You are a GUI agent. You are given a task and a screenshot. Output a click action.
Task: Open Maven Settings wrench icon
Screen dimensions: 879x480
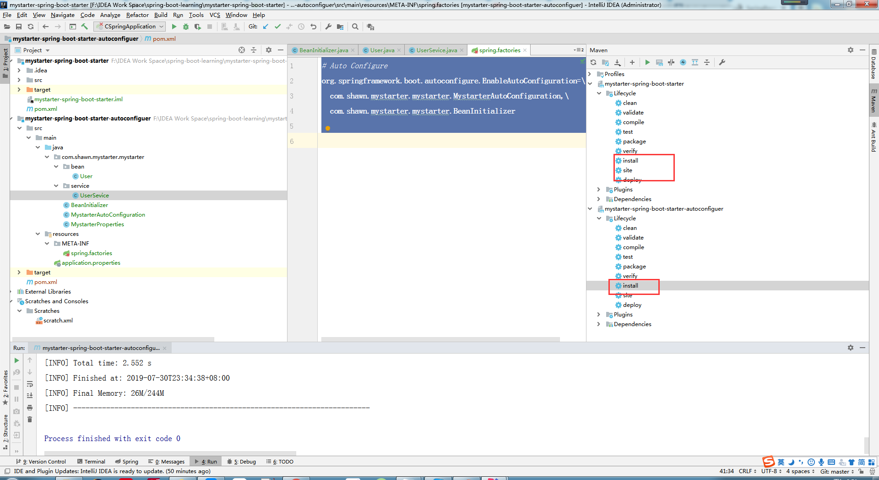(722, 62)
